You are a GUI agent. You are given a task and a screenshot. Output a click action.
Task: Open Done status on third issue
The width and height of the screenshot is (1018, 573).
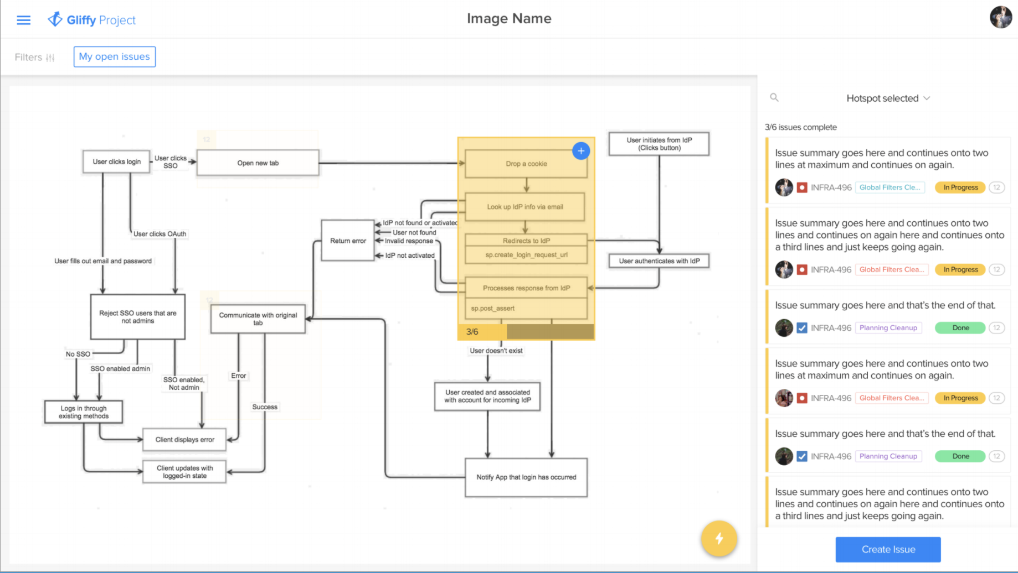pos(960,327)
